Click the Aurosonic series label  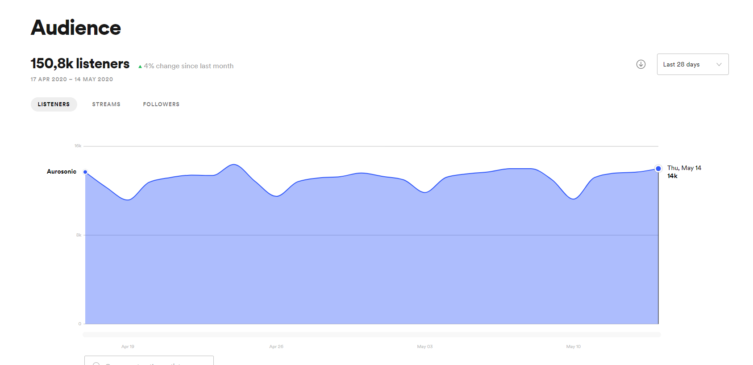tap(62, 171)
